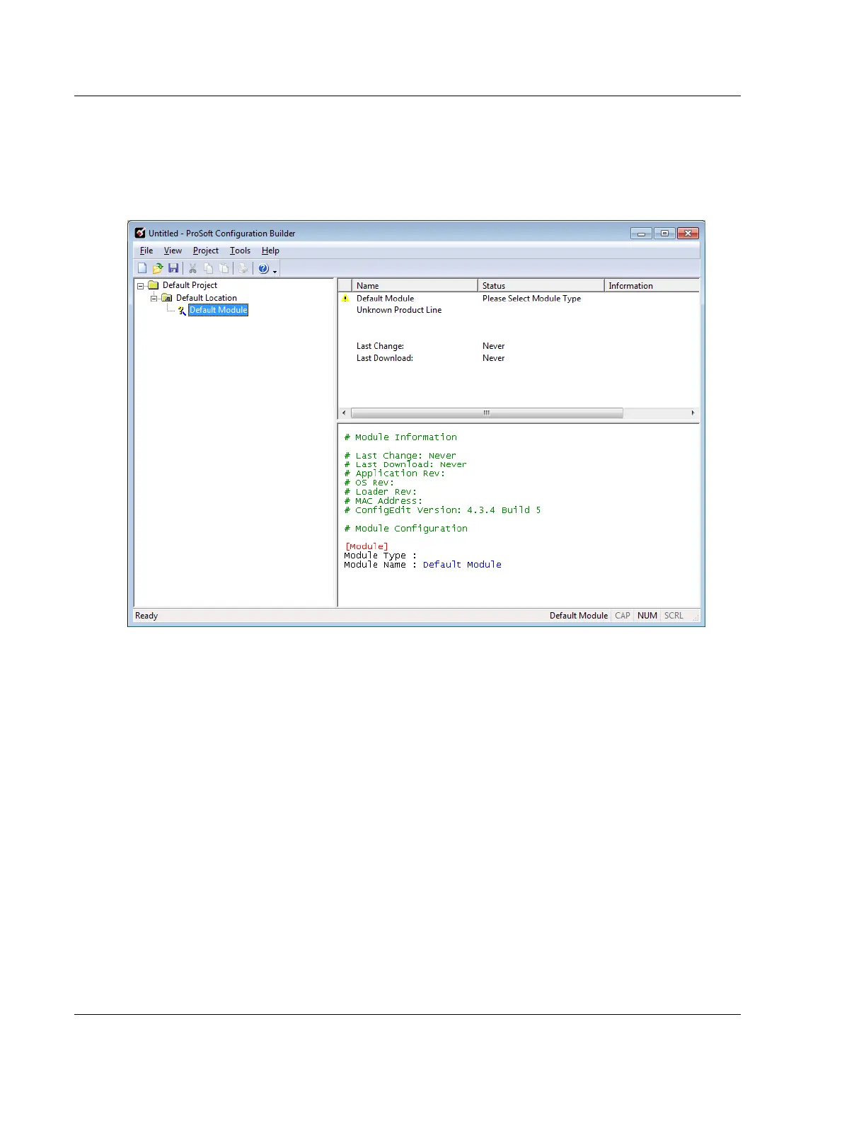
Task: Open a project with the folder icon
Action: click(158, 268)
